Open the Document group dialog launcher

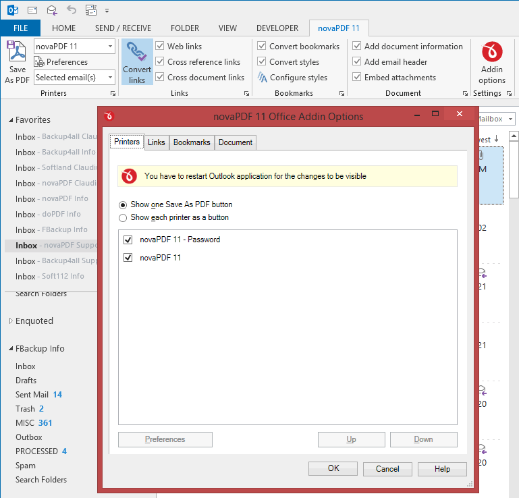point(465,94)
